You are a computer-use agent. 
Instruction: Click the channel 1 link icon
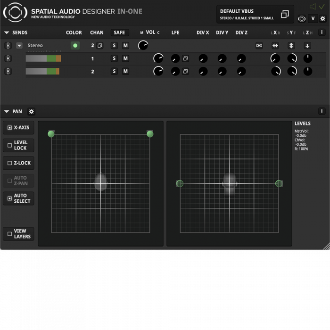point(8,58)
